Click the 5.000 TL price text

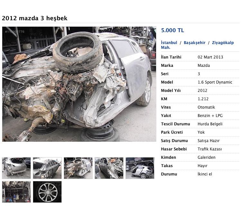(172, 30)
